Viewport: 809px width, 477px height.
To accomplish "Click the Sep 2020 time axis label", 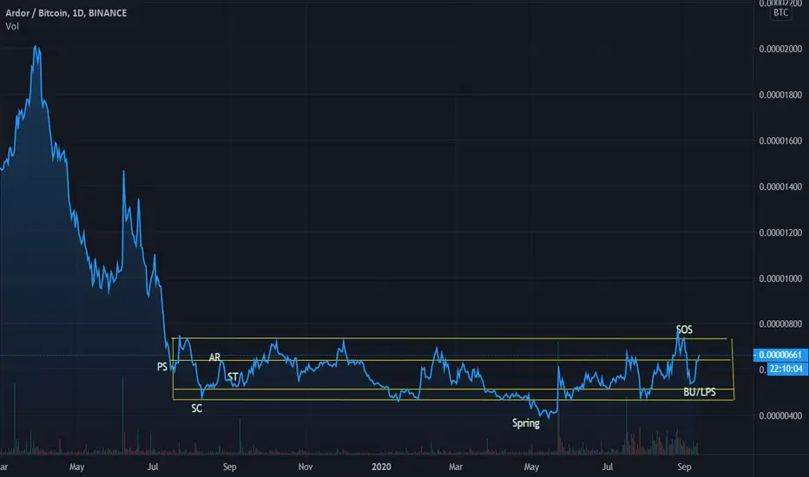I will [x=684, y=467].
